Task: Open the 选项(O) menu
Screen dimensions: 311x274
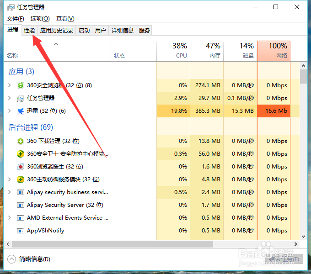Action: 40,19
